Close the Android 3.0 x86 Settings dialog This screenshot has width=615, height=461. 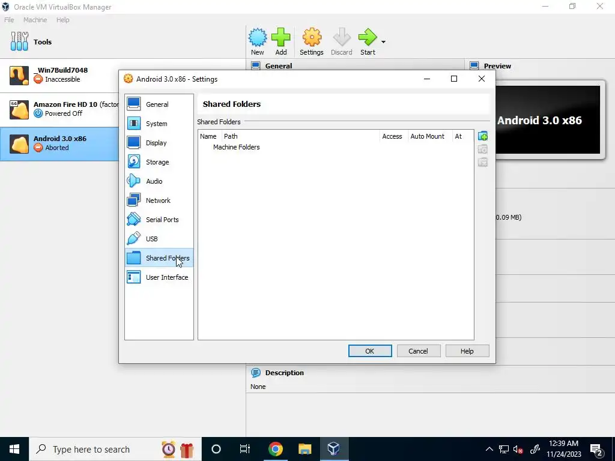pos(482,79)
